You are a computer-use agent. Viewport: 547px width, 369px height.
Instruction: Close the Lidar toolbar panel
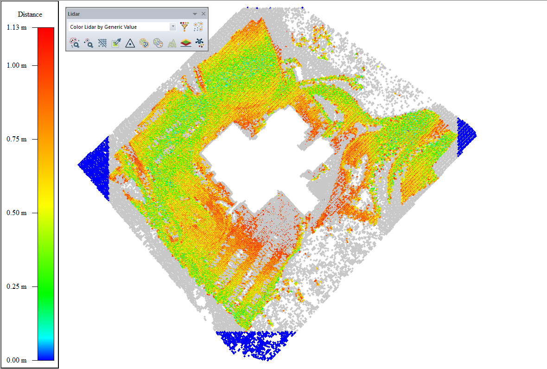203,14
